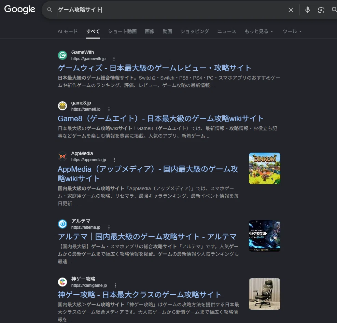The width and height of the screenshot is (337, 323).
Task: Switch to 動画 tab
Action: [x=167, y=31]
